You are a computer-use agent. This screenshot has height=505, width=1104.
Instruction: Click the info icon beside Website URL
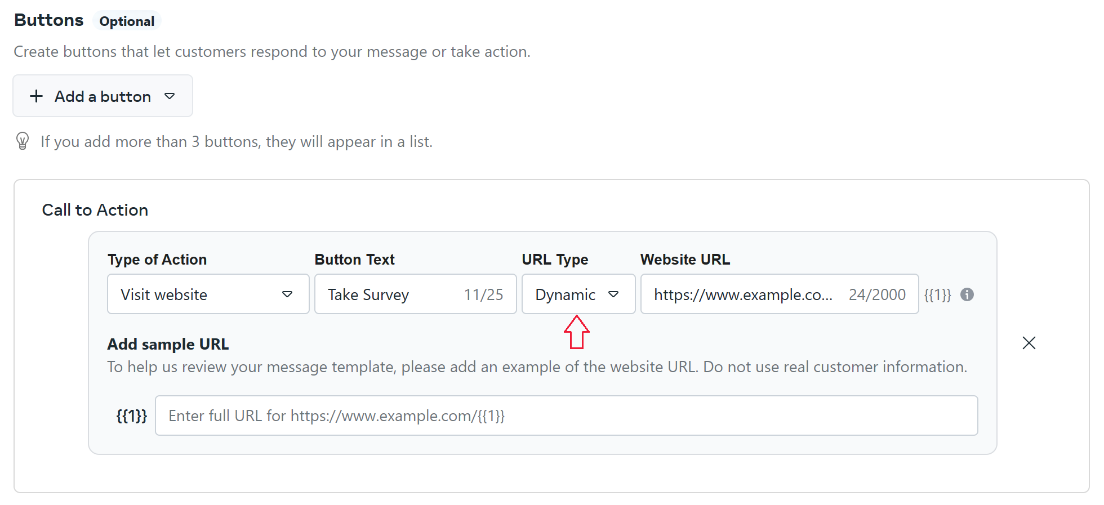(967, 294)
